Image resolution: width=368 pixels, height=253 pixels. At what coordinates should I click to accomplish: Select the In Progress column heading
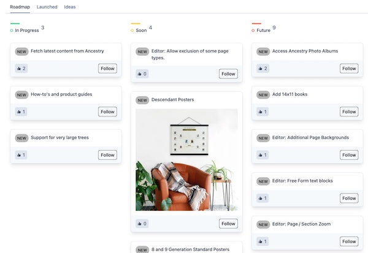[x=27, y=30]
